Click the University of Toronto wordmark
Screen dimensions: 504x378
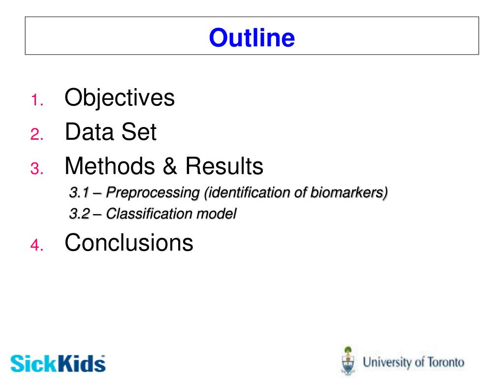click(413, 362)
